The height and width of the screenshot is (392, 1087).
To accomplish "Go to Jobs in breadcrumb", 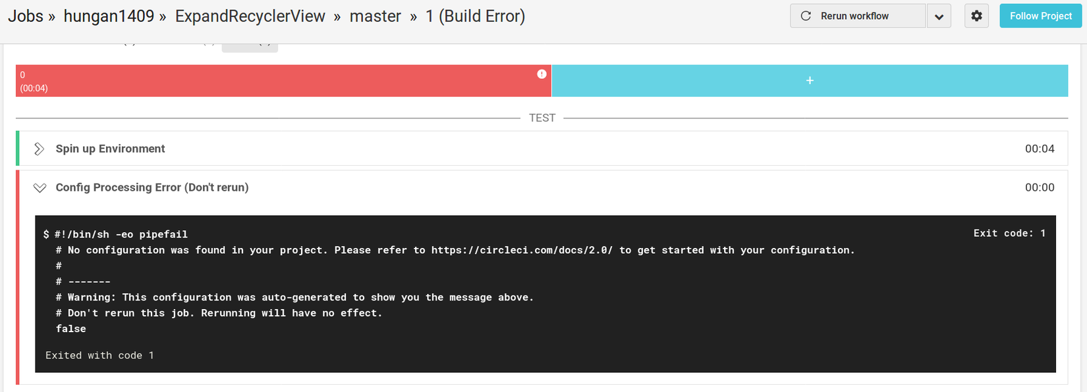I will tap(26, 16).
